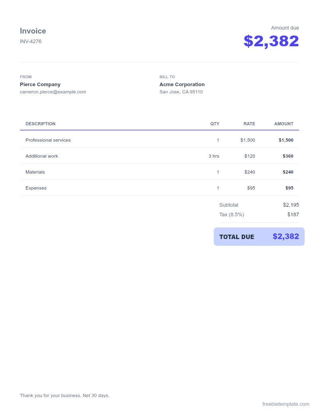Viewport: 319px width, 413px height.
Task: Click the $240 rate in Materials row
Action: click(x=250, y=172)
